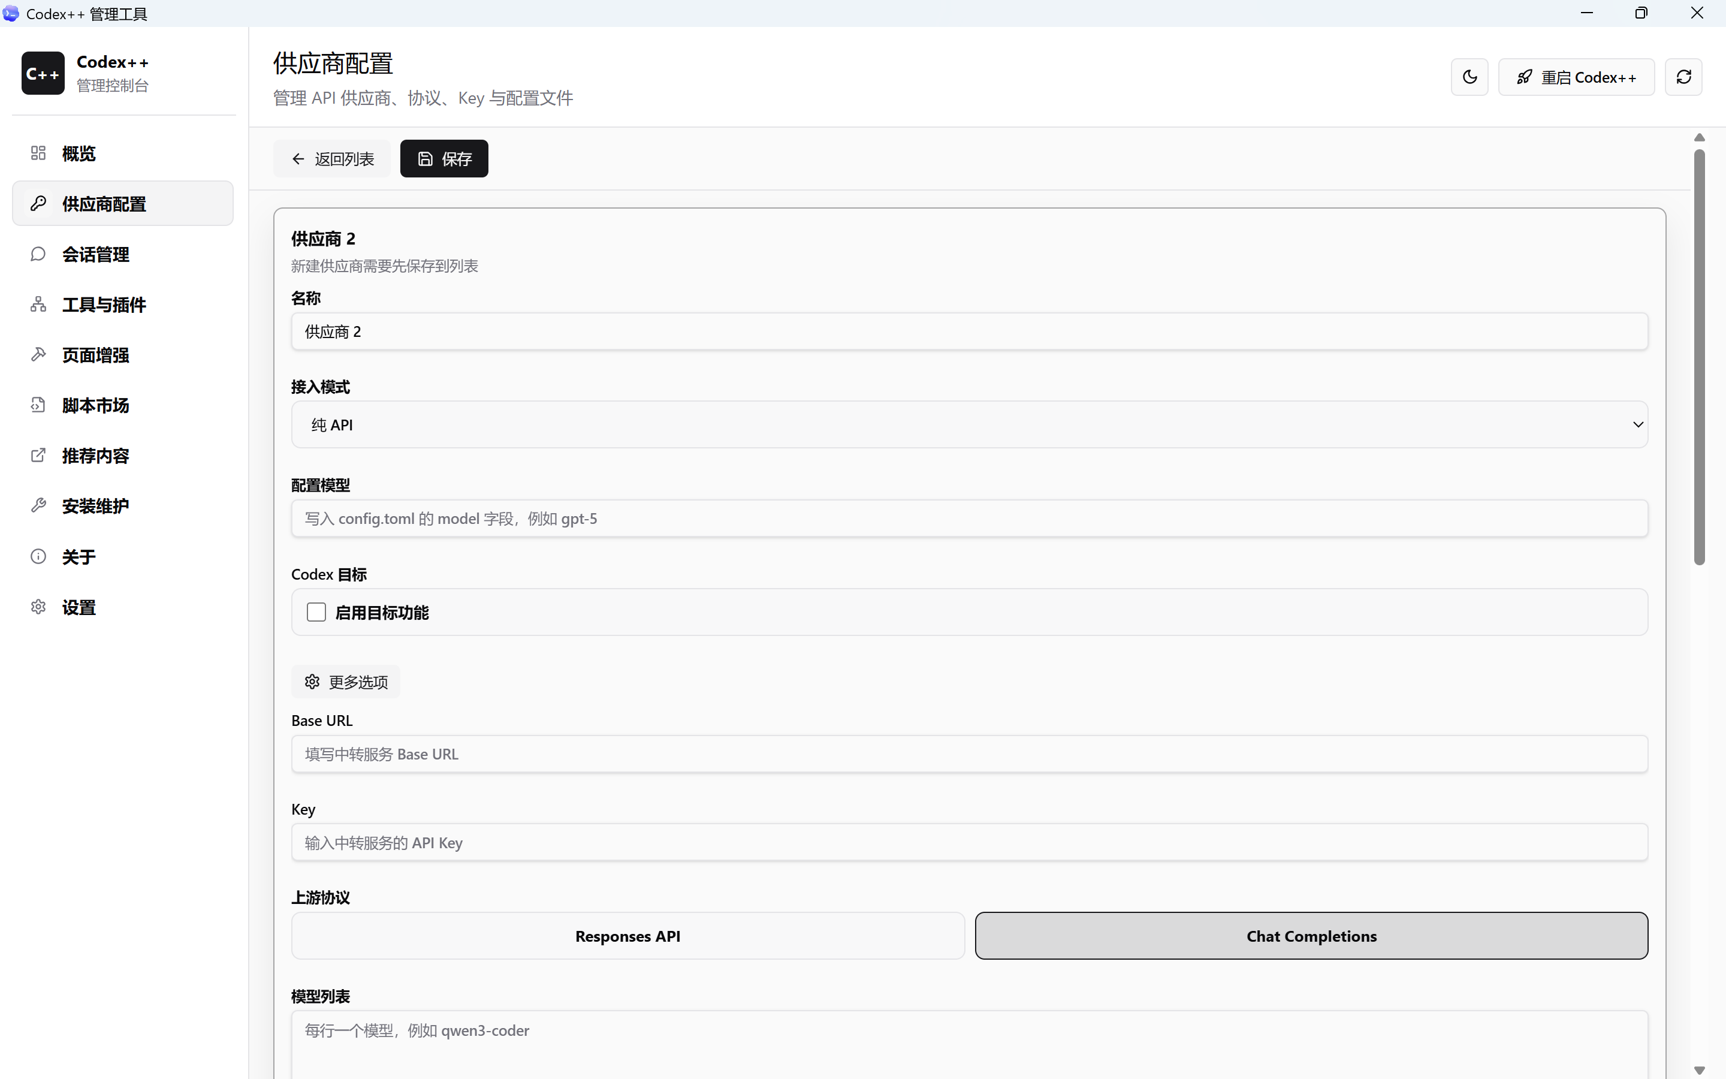
Task: Select Responses API upstream protocol
Action: [627, 936]
